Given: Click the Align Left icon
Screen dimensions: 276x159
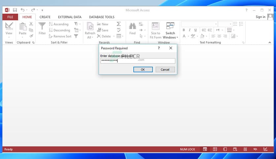Looking at the screenshot, I should pyautogui.click(x=213, y=36).
